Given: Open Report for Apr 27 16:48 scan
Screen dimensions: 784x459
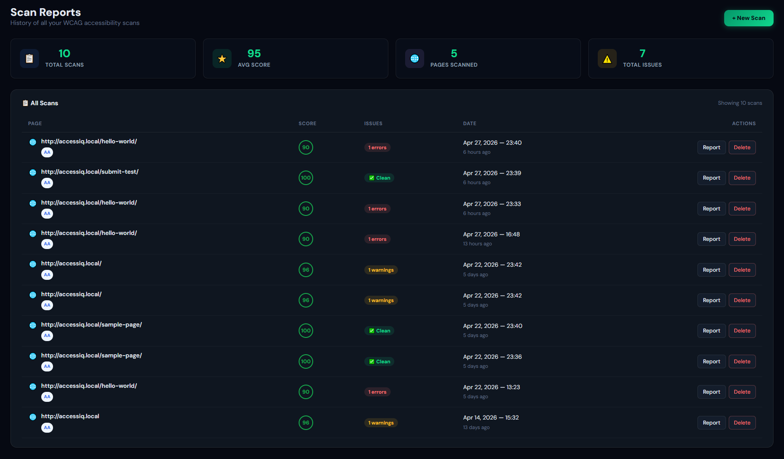Looking at the screenshot, I should [711, 239].
